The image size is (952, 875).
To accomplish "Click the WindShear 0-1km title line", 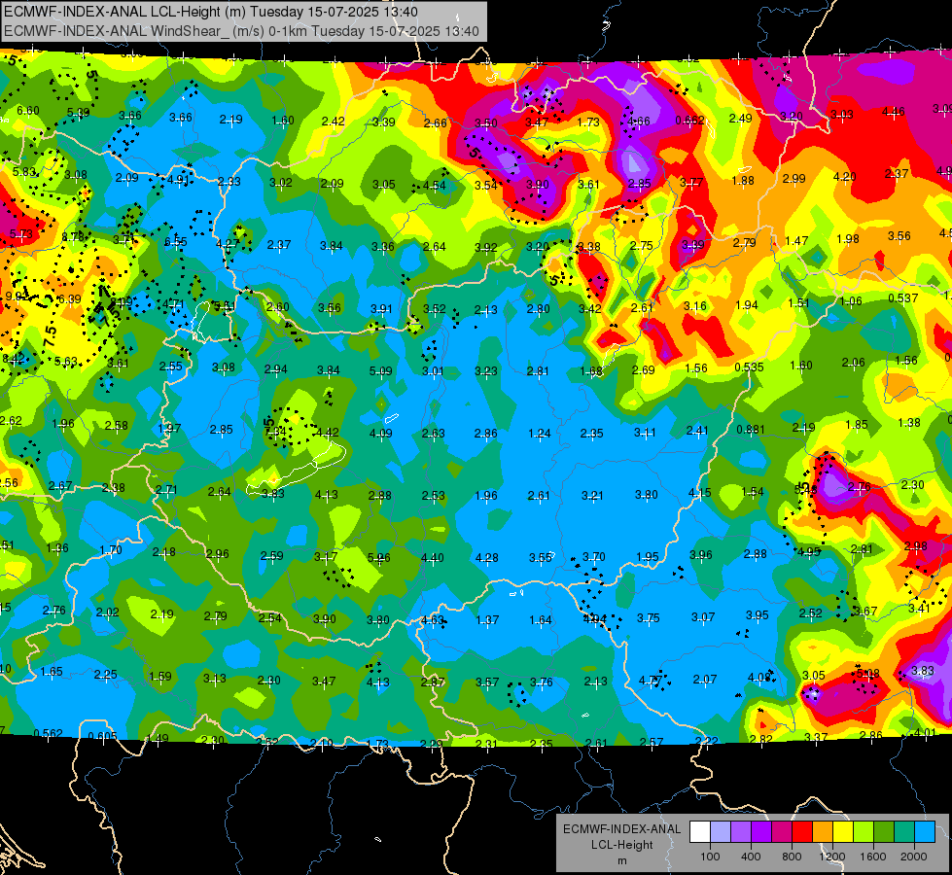I will [x=241, y=31].
